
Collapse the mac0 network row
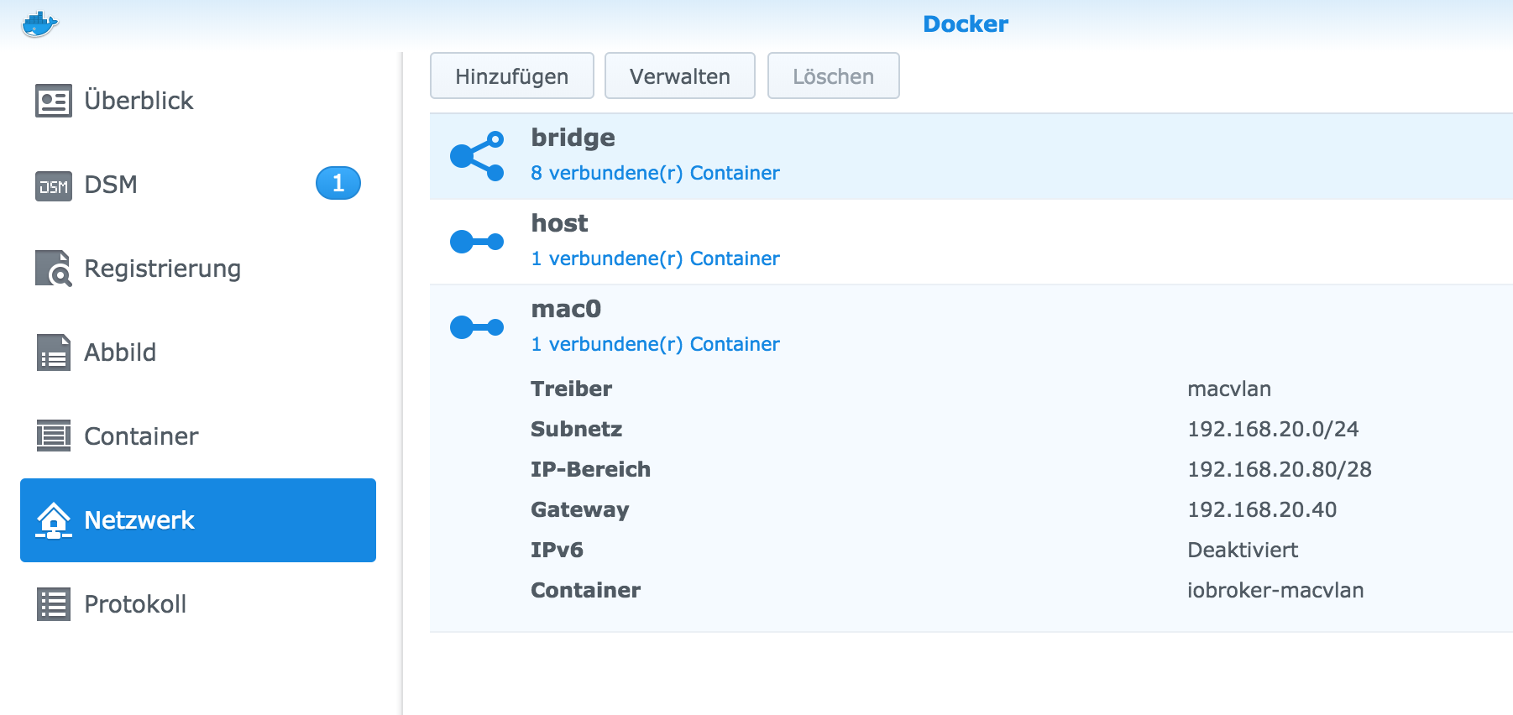coord(971,327)
